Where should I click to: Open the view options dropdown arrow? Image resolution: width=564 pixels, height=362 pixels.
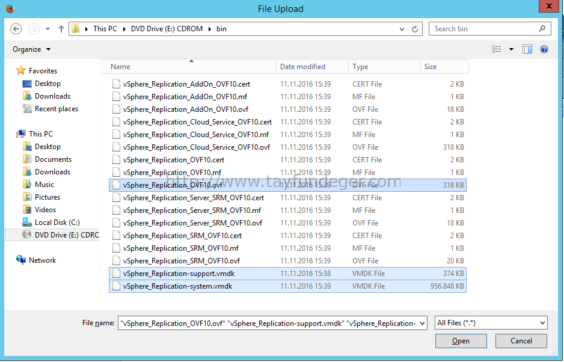[511, 49]
